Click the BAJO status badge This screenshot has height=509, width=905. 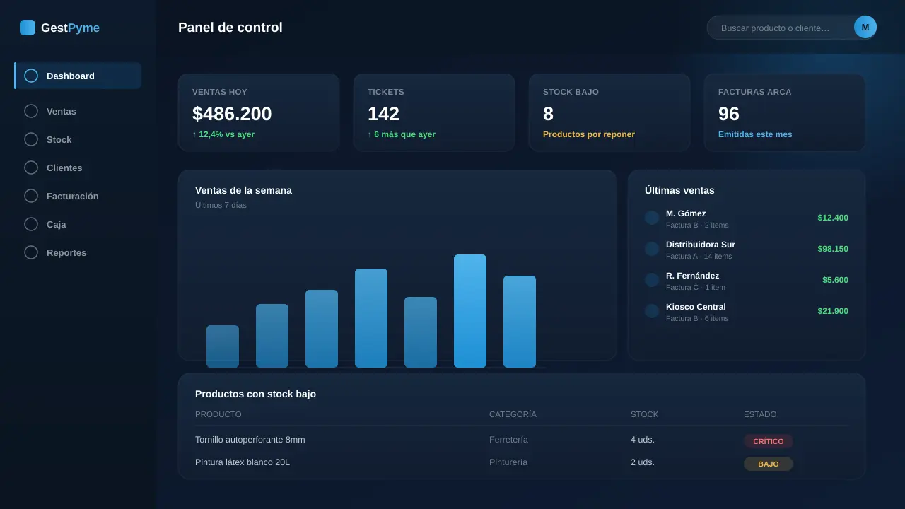pos(769,464)
